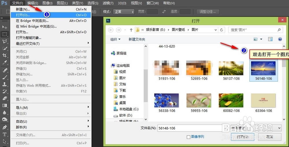
Task: Select the History Brush tool
Action: (4, 91)
